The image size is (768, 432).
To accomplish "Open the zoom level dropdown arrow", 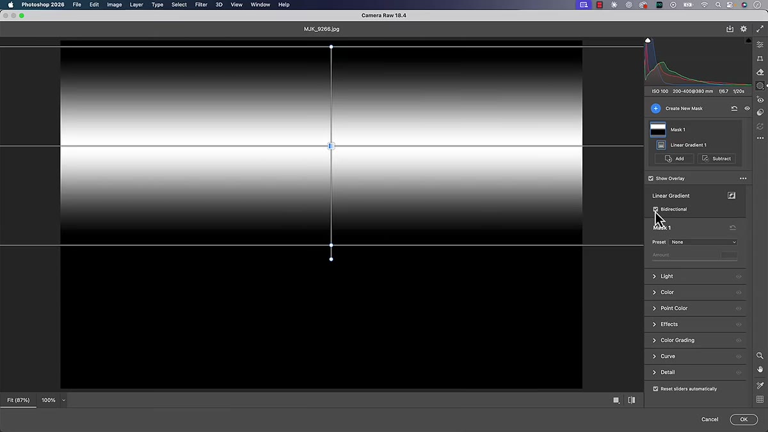I will click(x=63, y=400).
